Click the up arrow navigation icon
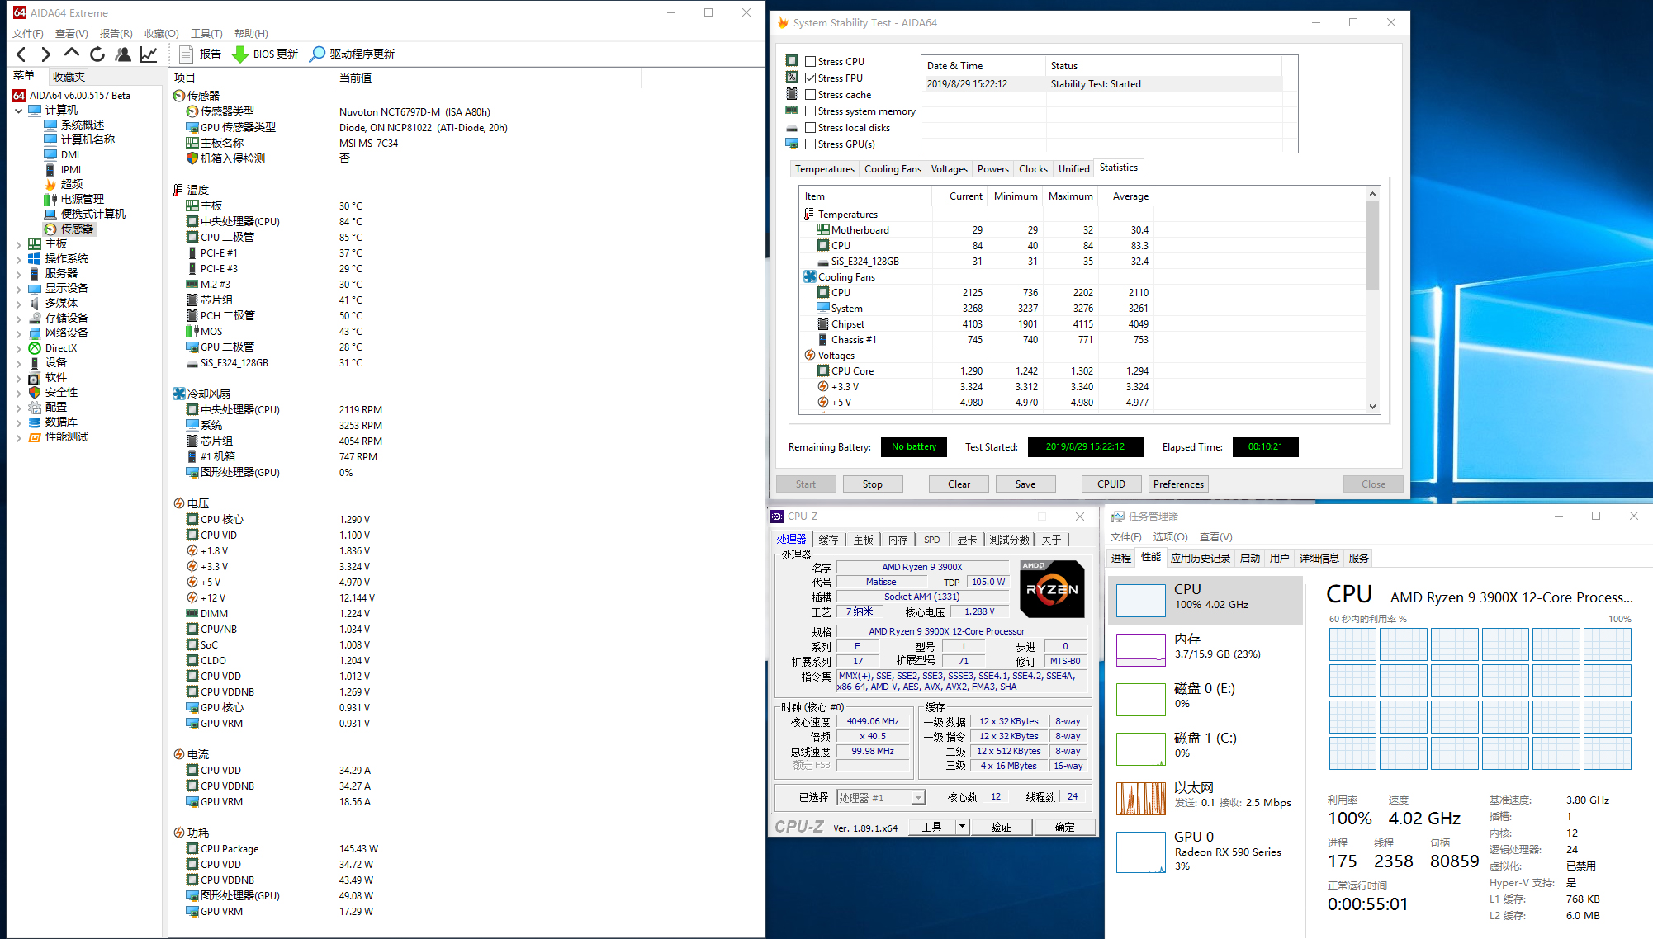Screen dimensions: 1653x939 pos(72,54)
